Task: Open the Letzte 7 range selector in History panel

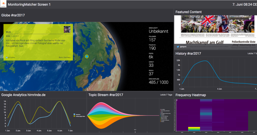Action: tap(252, 53)
